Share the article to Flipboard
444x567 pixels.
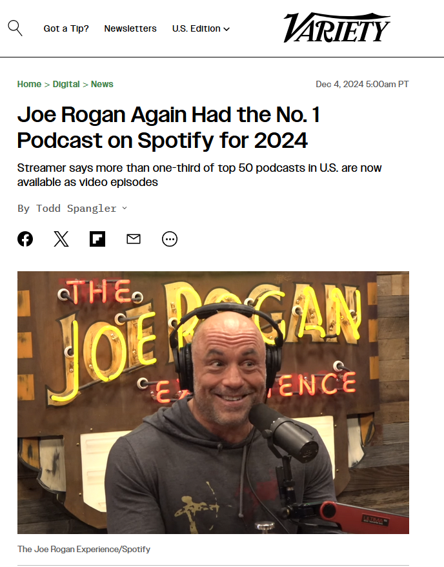pyautogui.click(x=97, y=239)
